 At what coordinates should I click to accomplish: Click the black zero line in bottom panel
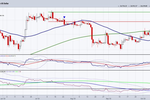(x=75, y=89)
